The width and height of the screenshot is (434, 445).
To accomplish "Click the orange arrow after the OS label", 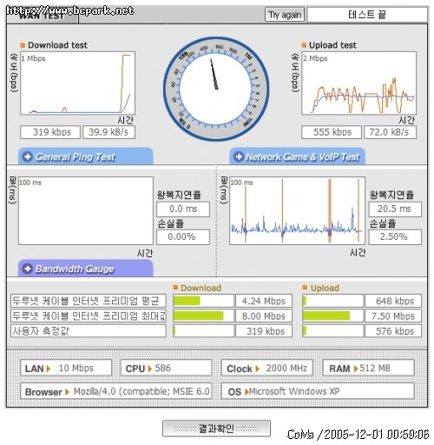I will 247,392.
